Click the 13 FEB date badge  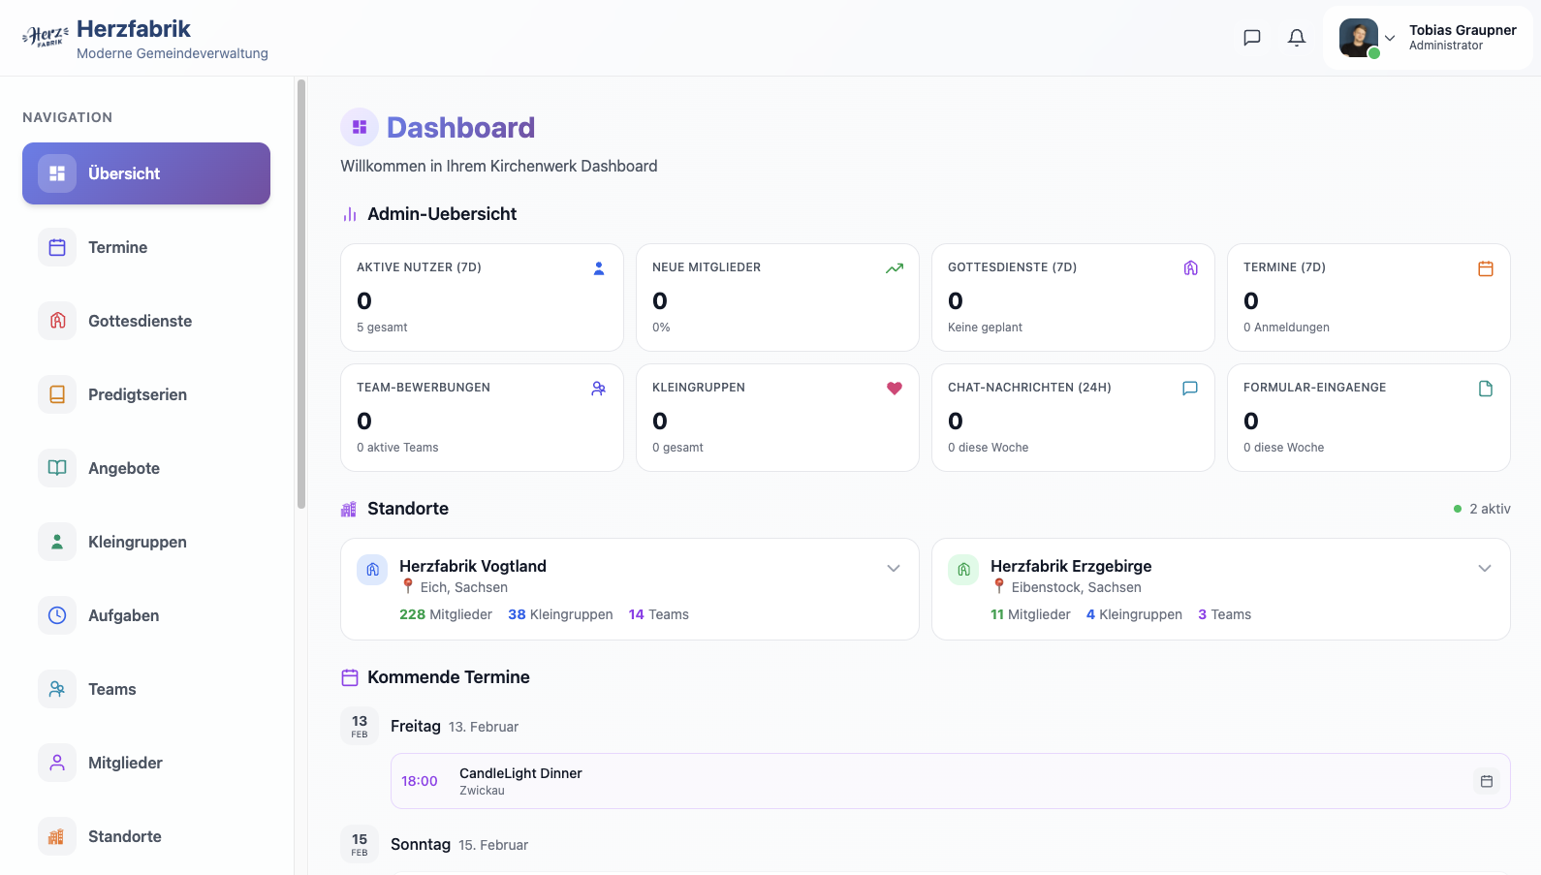tap(360, 726)
